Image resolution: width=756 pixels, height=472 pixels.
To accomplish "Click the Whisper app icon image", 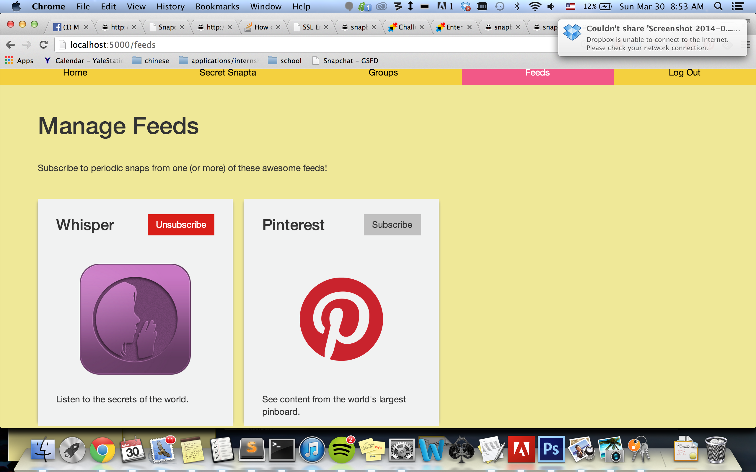I will (x=135, y=319).
